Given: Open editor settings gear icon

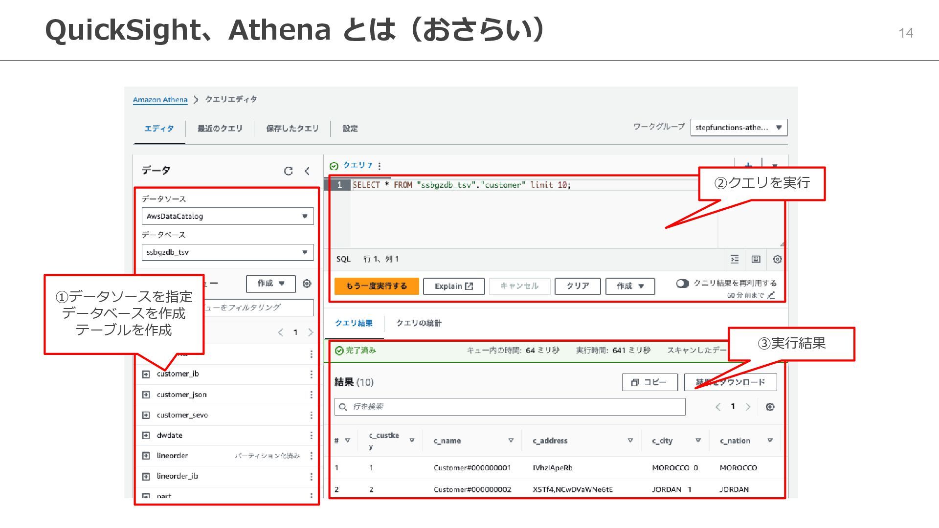Looking at the screenshot, I should pos(777,259).
